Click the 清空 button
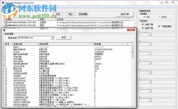This screenshot has width=178, height=109. (x=70, y=14)
